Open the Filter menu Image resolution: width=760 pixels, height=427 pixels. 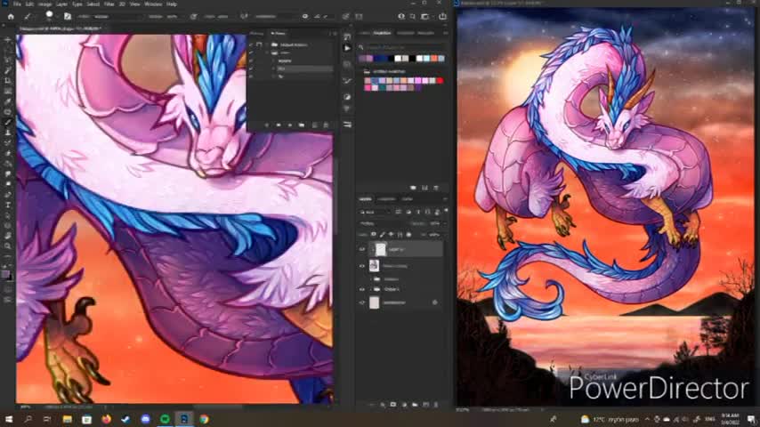click(109, 4)
